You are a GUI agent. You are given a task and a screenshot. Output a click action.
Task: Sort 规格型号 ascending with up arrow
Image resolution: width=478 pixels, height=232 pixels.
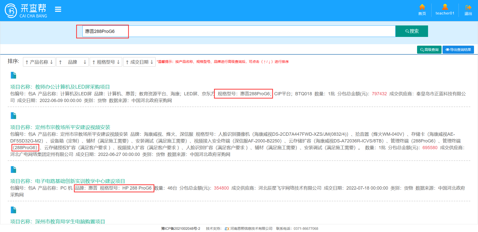click(x=94, y=62)
